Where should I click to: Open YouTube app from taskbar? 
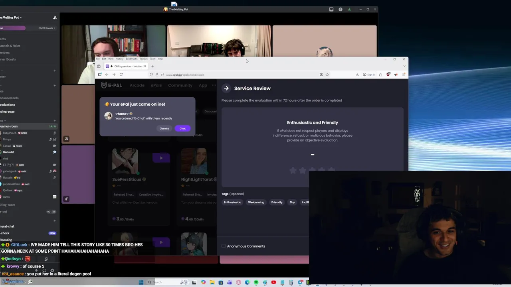coord(273,282)
